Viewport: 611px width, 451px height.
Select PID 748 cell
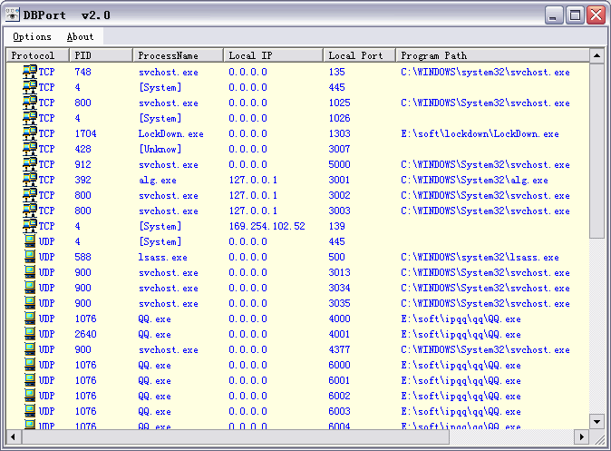[83, 72]
